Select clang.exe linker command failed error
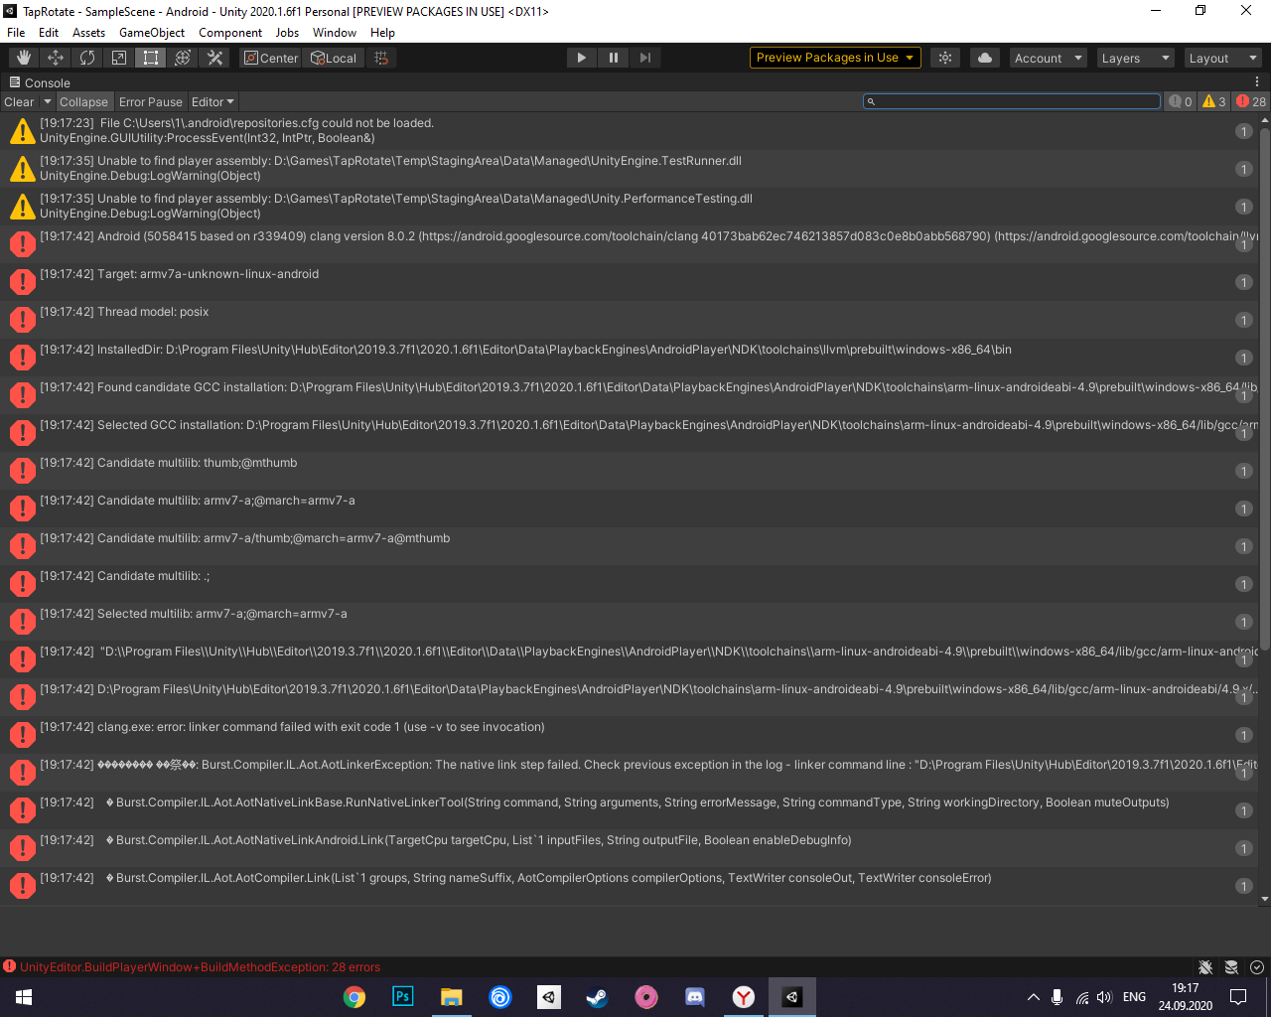Image resolution: width=1271 pixels, height=1017 pixels. tap(628, 735)
